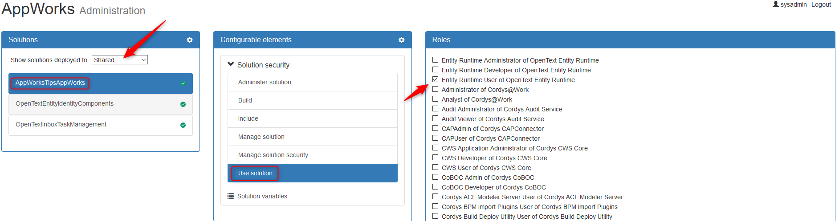Click the green check icon for OpenTextEntityIdentityComponents

coord(183,104)
